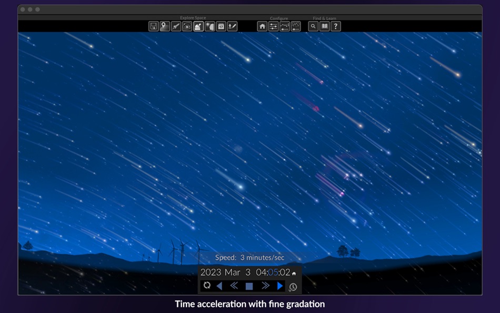This screenshot has height=313, width=500.
Task: Play time forward
Action: pos(280,285)
